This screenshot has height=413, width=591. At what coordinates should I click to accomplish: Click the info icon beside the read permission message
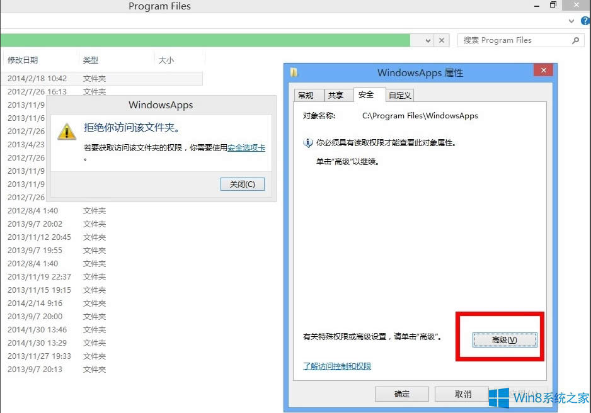pyautogui.click(x=307, y=142)
